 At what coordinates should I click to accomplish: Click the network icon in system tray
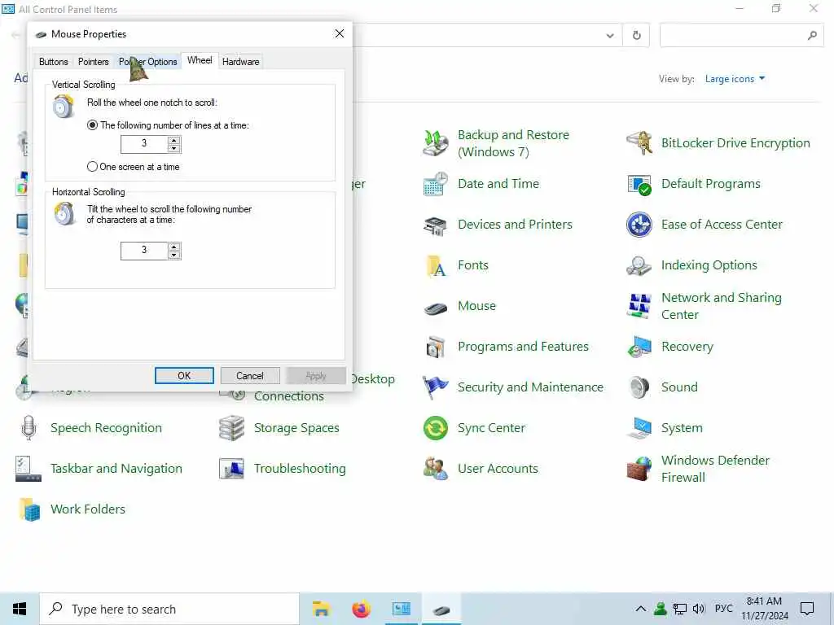[x=679, y=609]
